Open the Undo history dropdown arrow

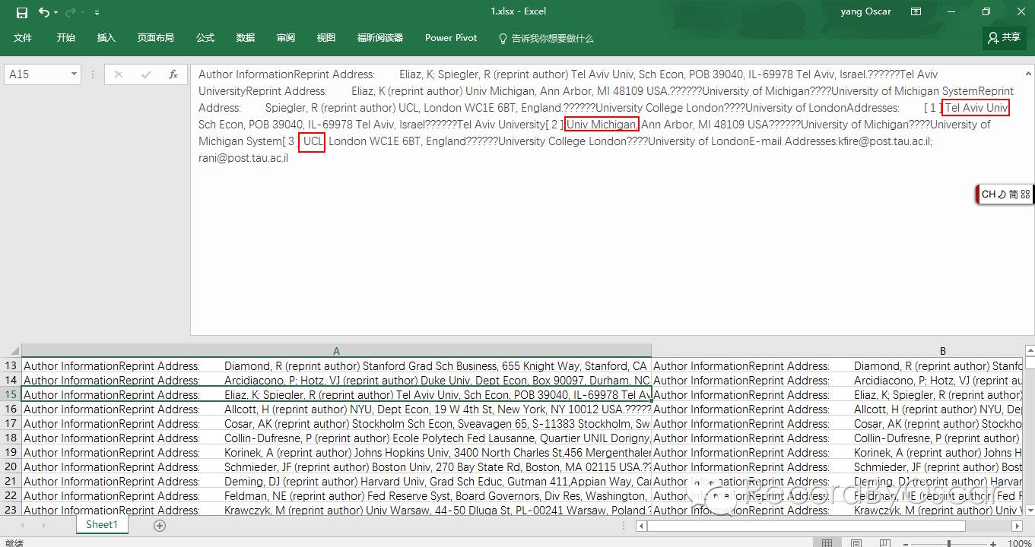coord(57,12)
